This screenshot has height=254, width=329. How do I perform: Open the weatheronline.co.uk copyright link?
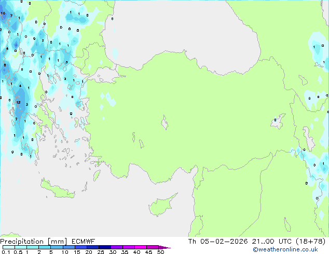[285, 249]
